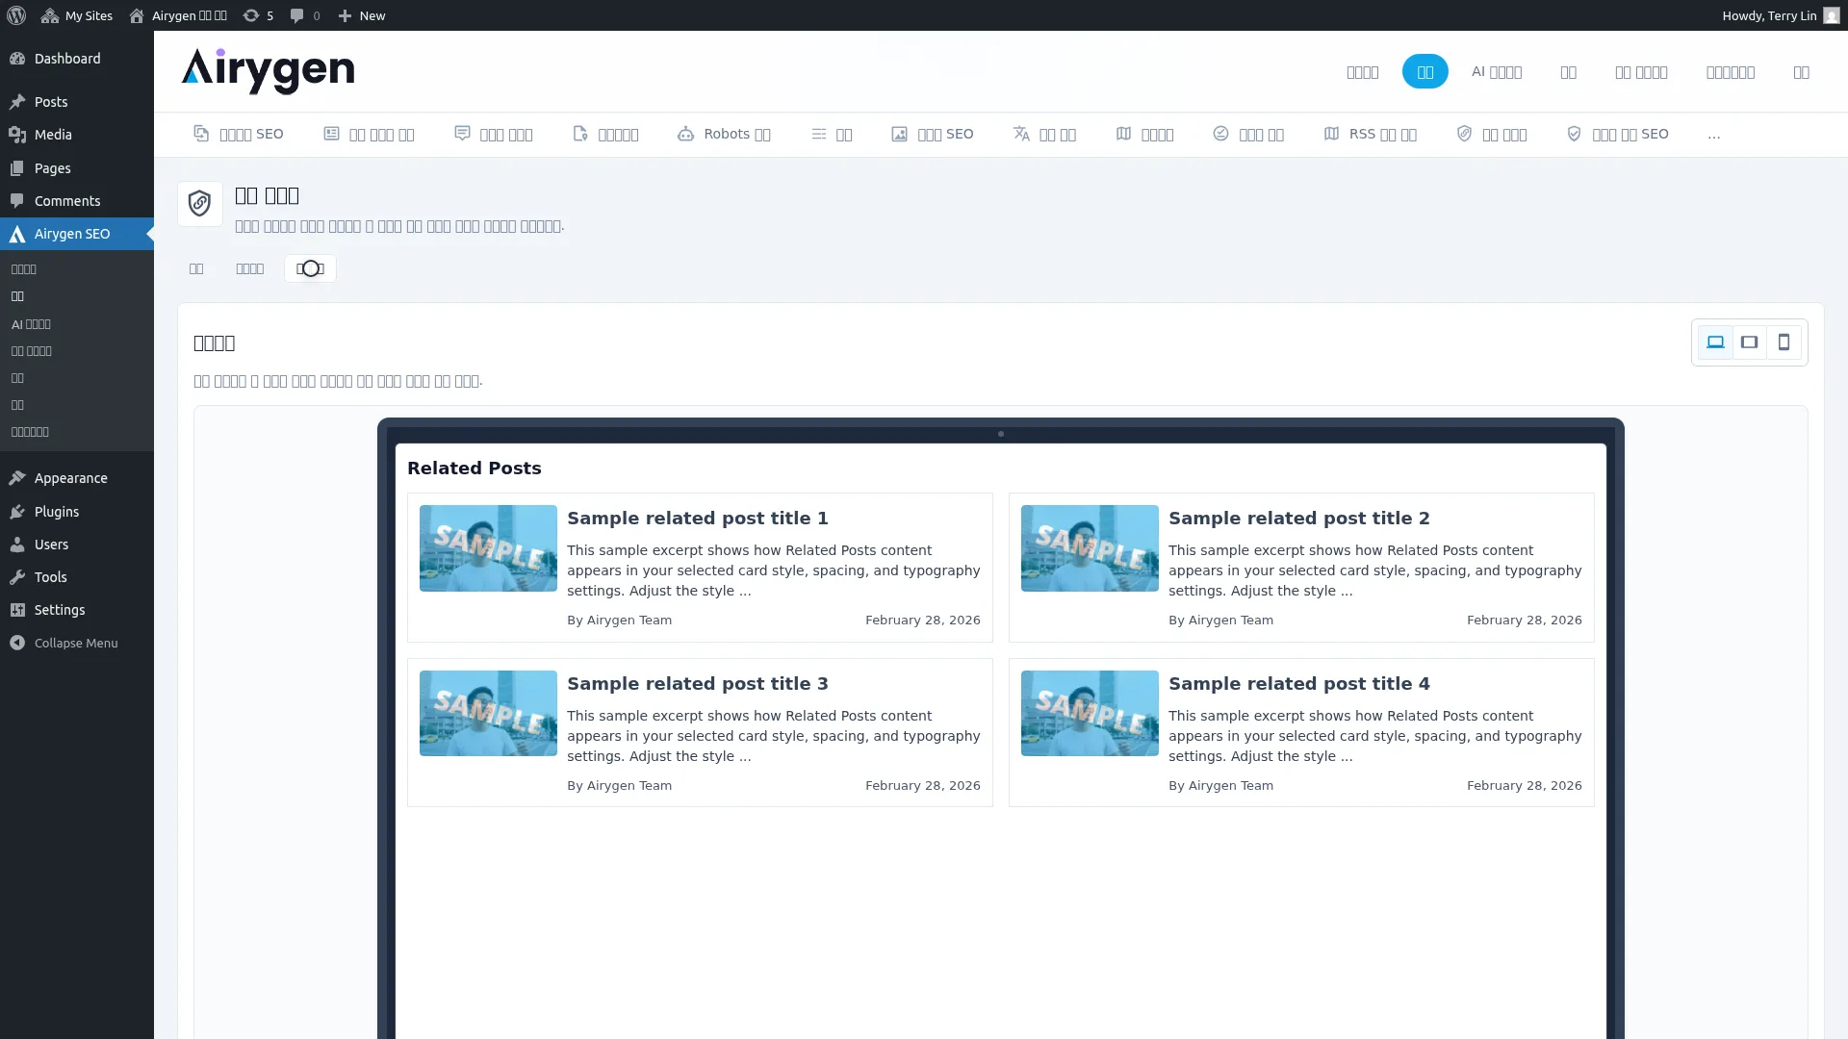
Task: Click Sample related post title 4
Action: point(1299,684)
